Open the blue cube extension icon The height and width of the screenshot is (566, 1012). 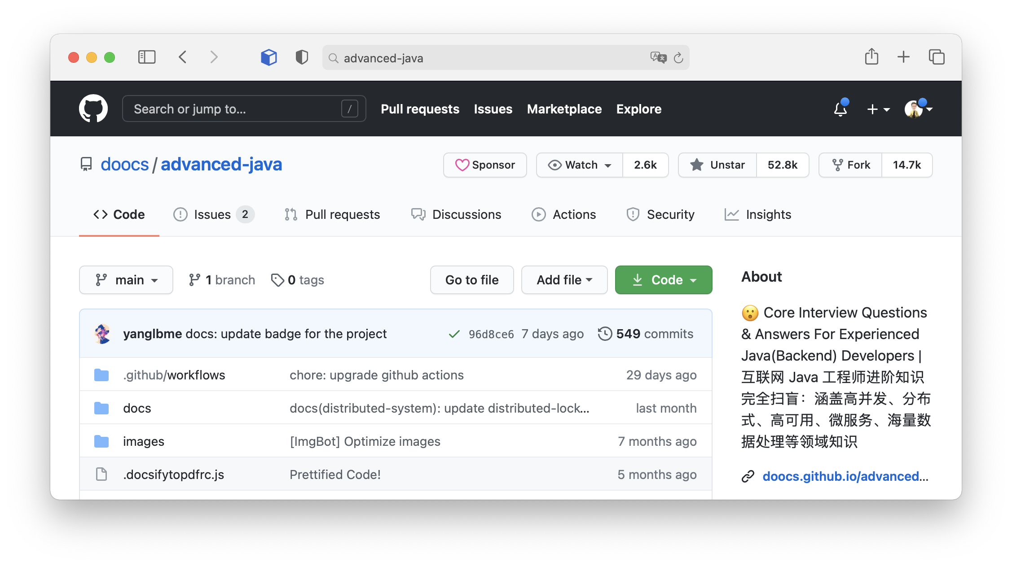[x=269, y=57]
